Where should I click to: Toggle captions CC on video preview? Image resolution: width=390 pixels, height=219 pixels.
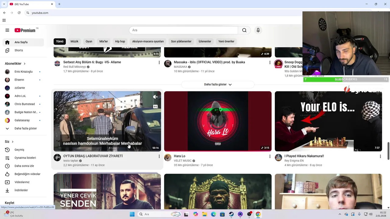[155, 106]
